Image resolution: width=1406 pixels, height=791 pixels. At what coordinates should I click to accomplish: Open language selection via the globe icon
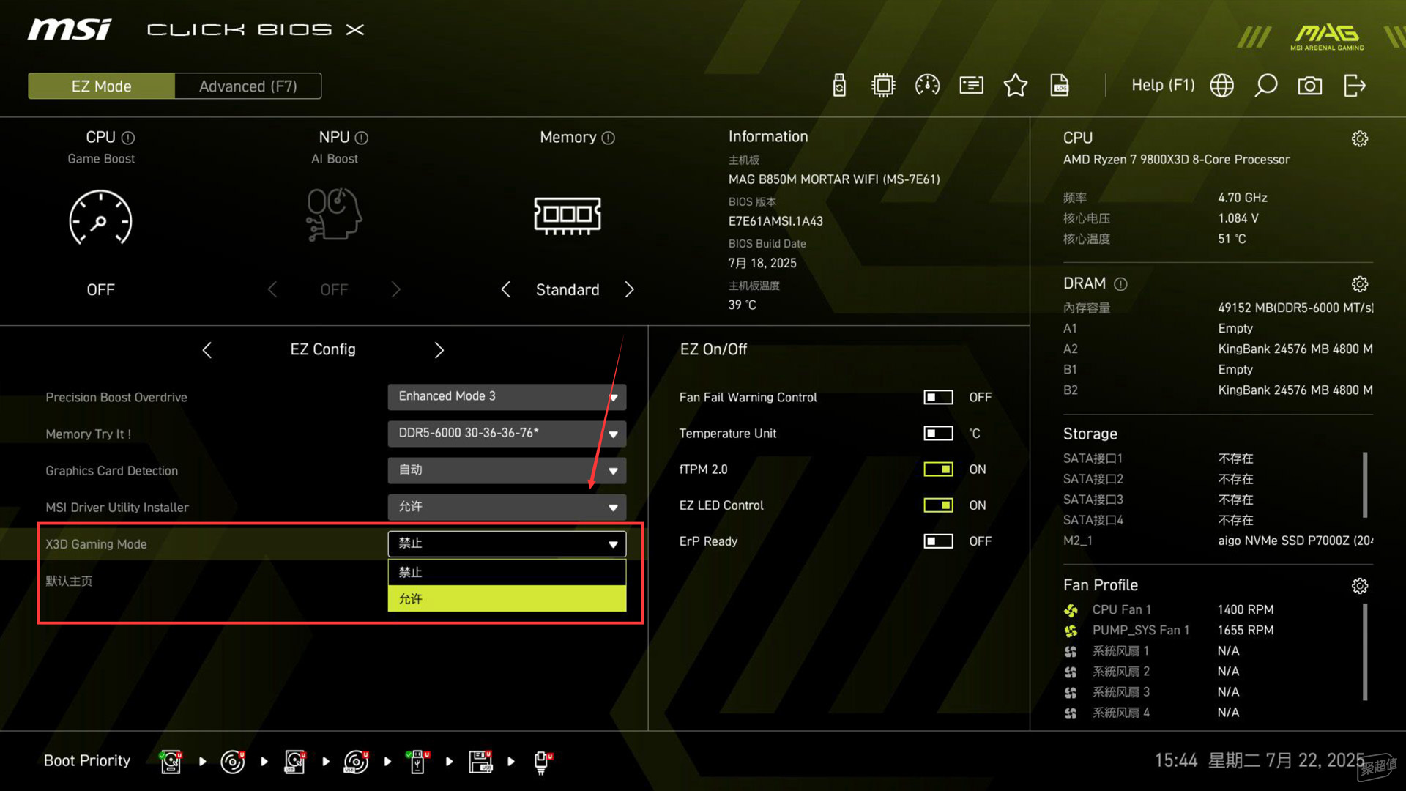click(1221, 86)
